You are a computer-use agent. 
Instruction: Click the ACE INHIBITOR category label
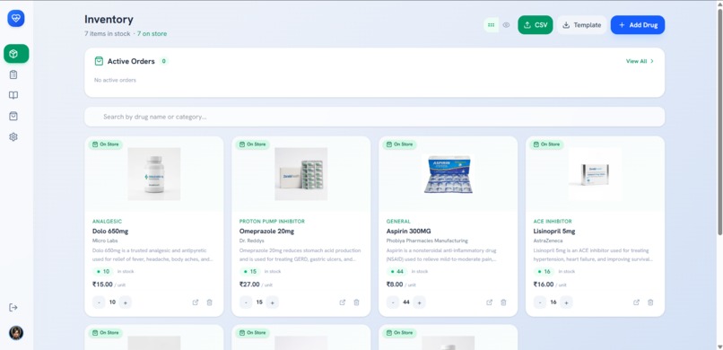pos(553,222)
